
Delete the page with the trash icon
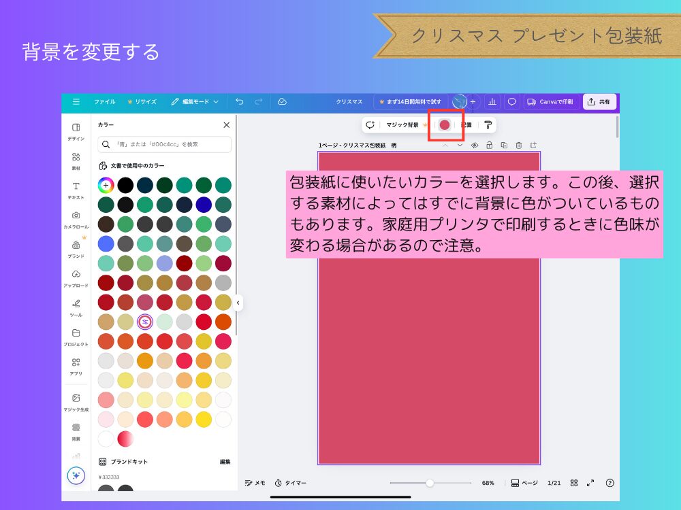(x=519, y=145)
